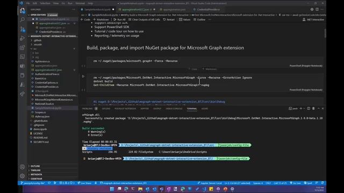Viewport: 344px width, 193px height.
Task: Expand the Metadata section
Action: point(36,174)
